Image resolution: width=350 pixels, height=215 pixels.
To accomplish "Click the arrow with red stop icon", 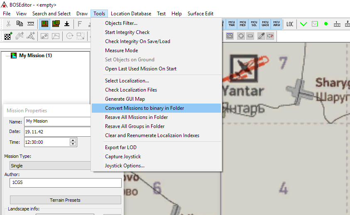I will tap(270, 36).
